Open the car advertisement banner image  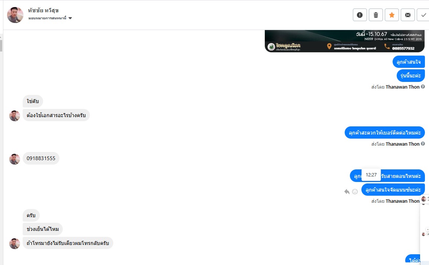pyautogui.click(x=344, y=41)
